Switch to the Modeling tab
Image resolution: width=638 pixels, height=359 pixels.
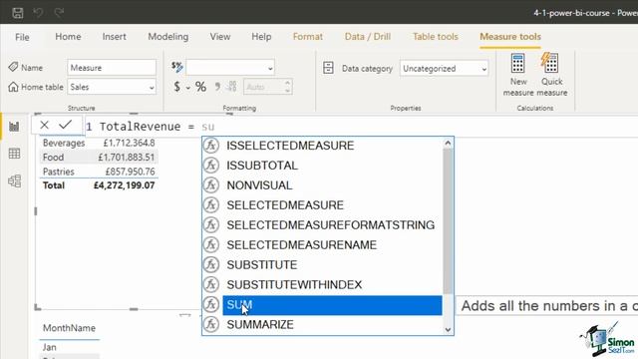pos(168,37)
